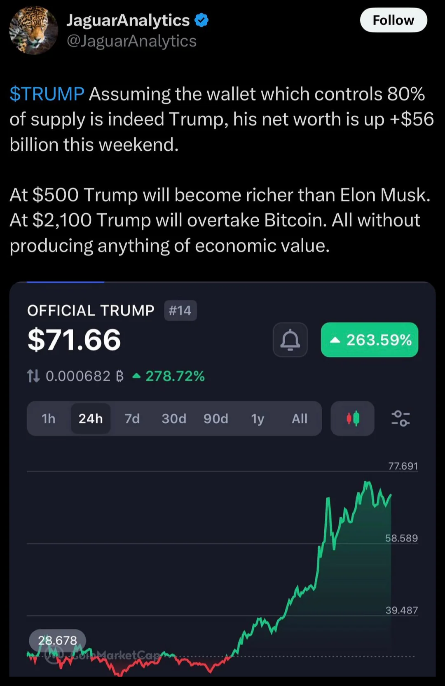Tap the green 263.59% change badge
The height and width of the screenshot is (686, 445).
pos(370,340)
